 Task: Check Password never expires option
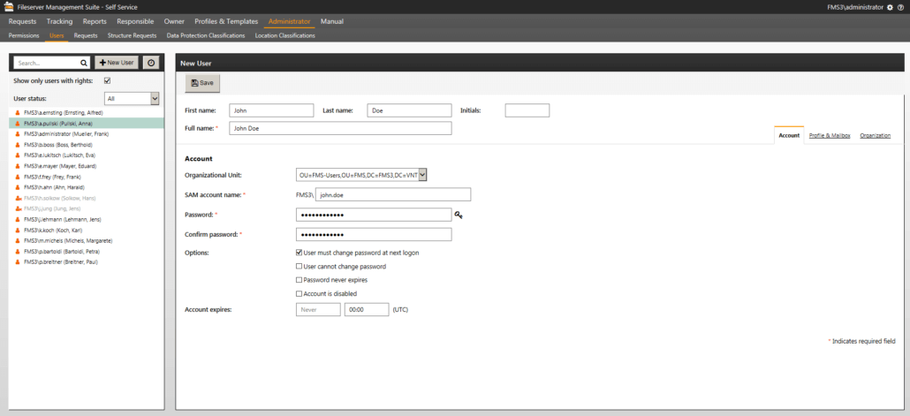[x=299, y=280]
